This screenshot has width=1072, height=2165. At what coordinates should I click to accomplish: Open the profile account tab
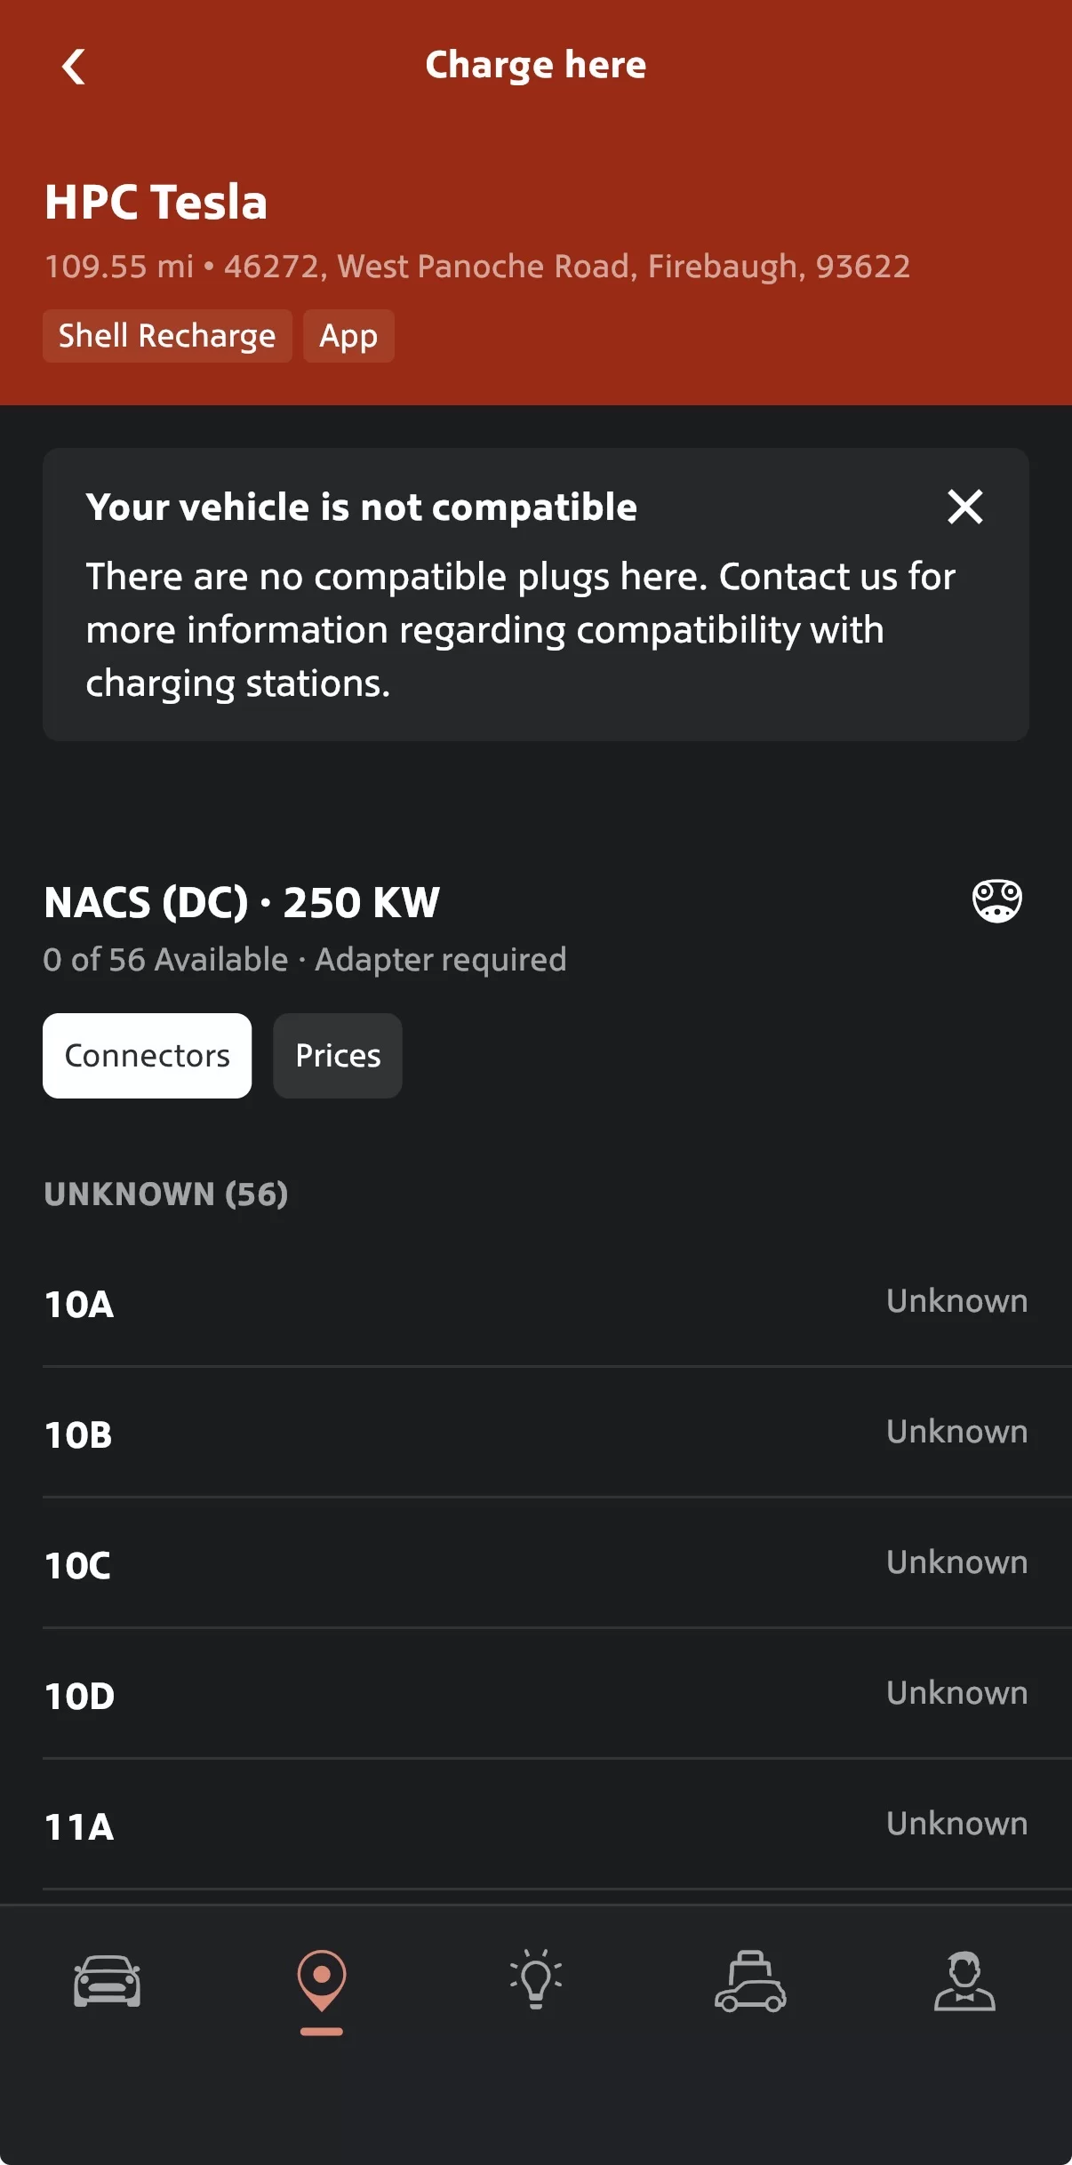(964, 1981)
